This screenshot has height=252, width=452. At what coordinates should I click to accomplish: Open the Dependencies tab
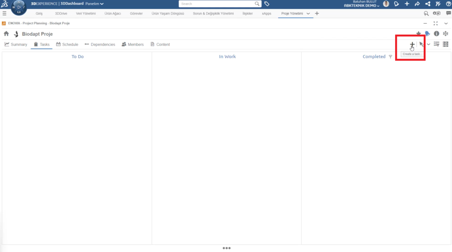(100, 44)
